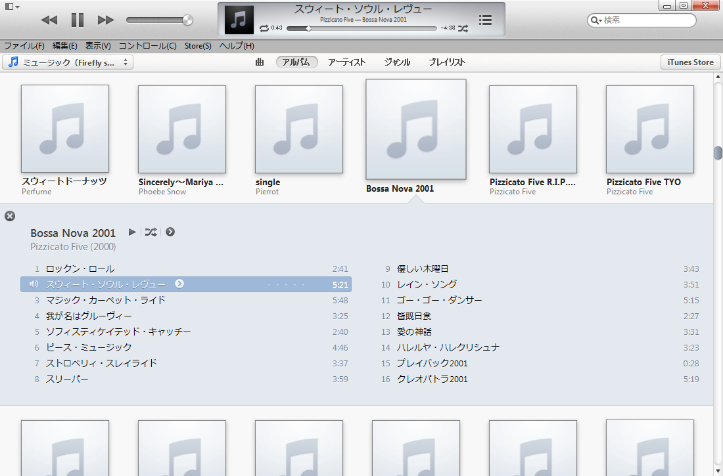
Task: Select the single Pierrot album cover
Action: (299, 129)
